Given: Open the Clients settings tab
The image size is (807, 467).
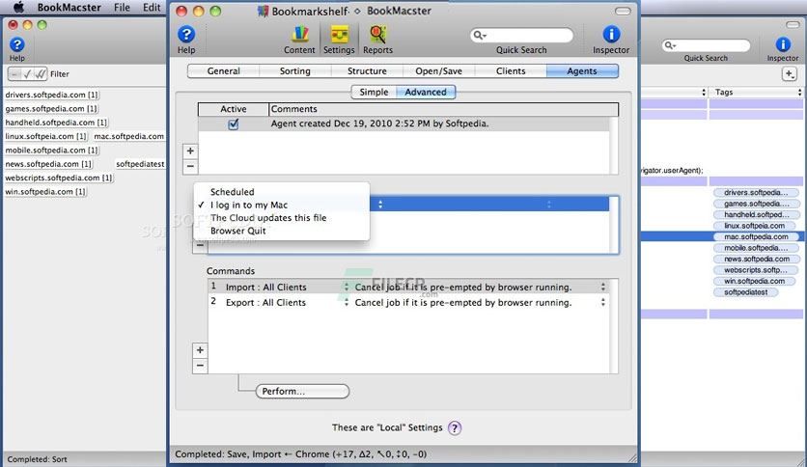Looking at the screenshot, I should tap(511, 71).
